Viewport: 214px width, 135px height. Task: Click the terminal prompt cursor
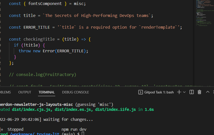83,134
